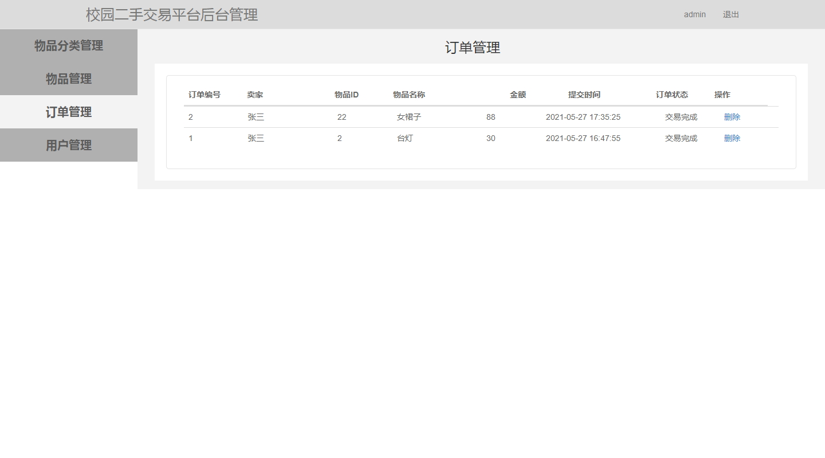Click item ID 22

342,117
